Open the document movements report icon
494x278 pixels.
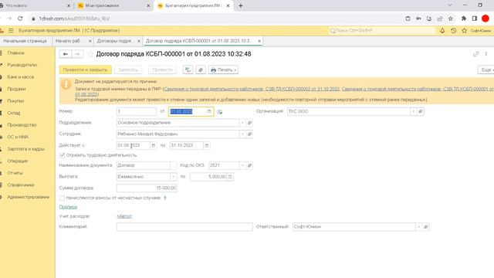click(x=188, y=69)
